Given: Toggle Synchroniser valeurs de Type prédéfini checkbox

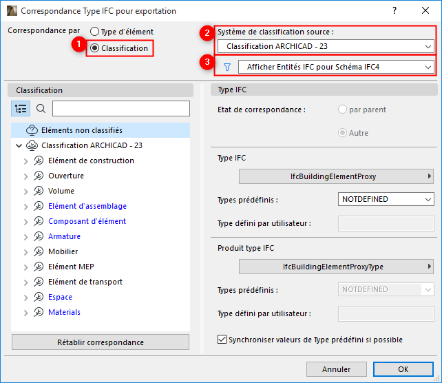Looking at the screenshot, I should point(222,340).
